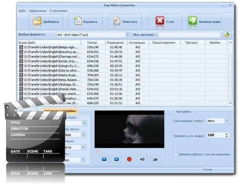
Task: Click the 672x368 size cell
Action: [x=93, y=94]
